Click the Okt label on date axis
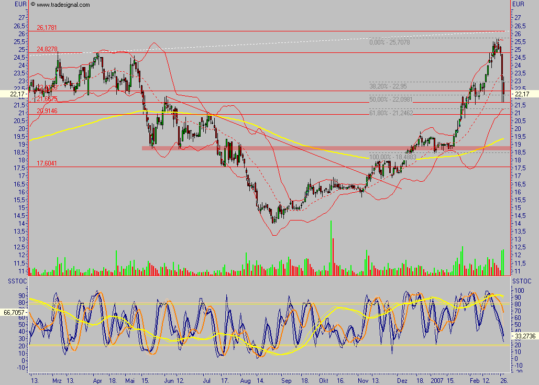The width and height of the screenshot is (539, 385). click(x=324, y=380)
